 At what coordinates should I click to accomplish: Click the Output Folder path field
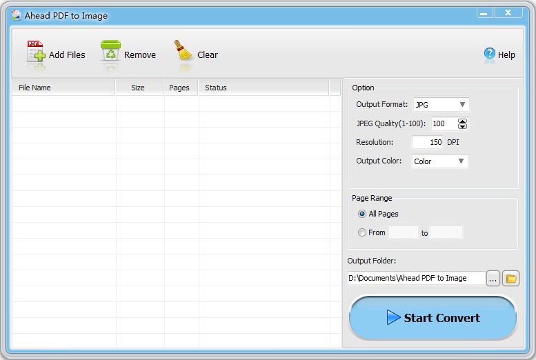[x=416, y=278]
